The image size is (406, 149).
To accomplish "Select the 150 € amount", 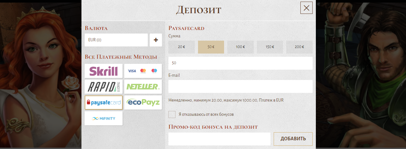I will [270, 47].
